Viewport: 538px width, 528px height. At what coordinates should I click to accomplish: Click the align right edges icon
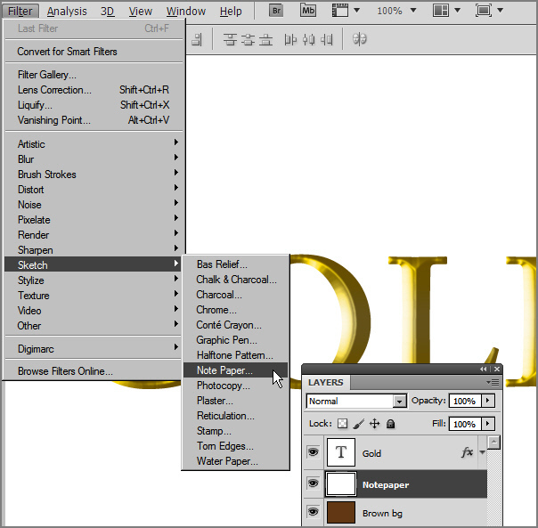pos(197,39)
